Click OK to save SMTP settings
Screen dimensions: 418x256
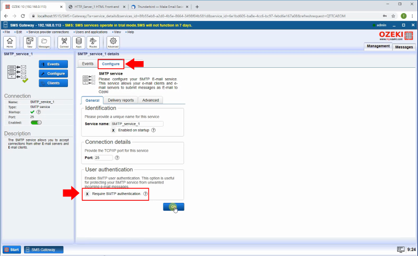coord(173,207)
